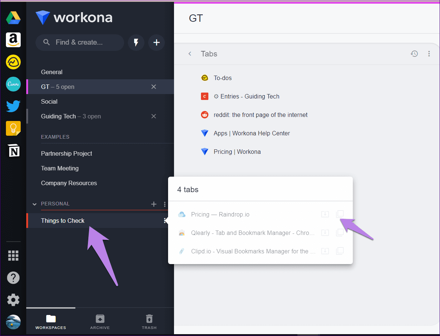Open Clipd.io tab via copy-window icon
Screen dimensions: 440x336
pos(340,251)
